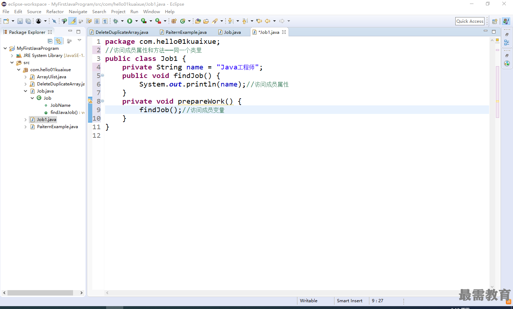Collapse the src folder node

click(x=12, y=62)
